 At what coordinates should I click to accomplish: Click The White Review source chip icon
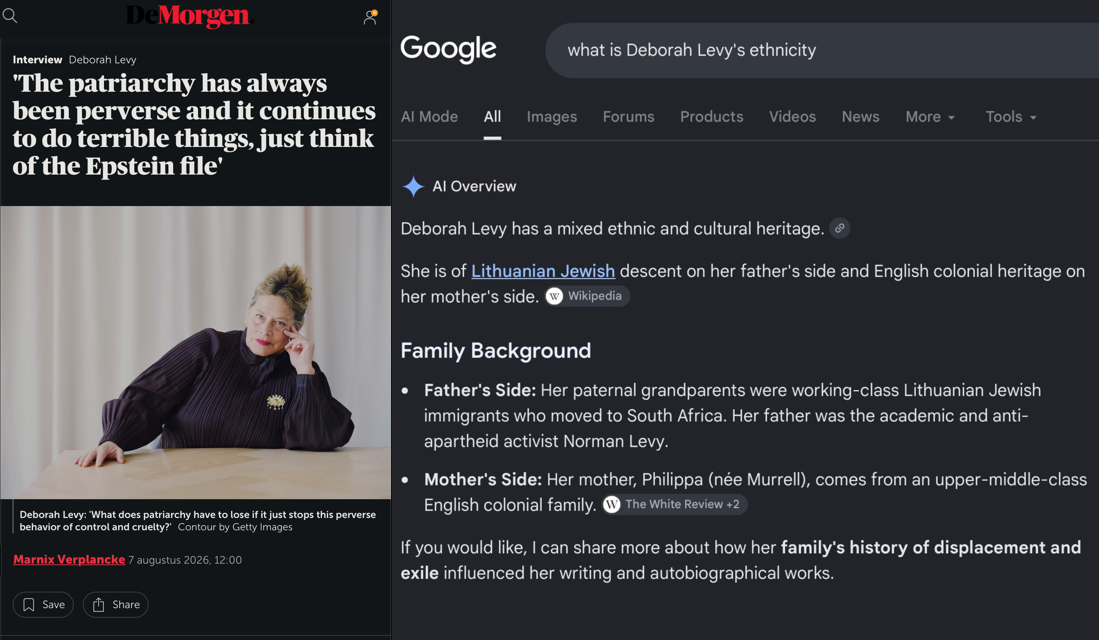tap(674, 505)
